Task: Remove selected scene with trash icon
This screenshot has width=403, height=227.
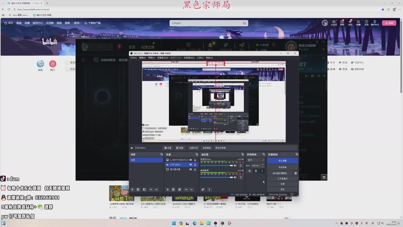Action: coord(138,190)
